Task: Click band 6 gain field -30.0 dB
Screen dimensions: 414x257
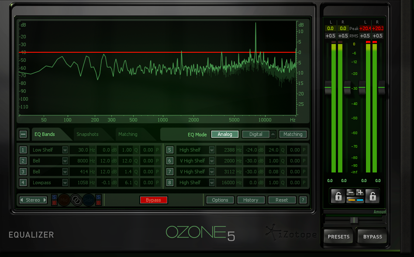Action: point(254,161)
